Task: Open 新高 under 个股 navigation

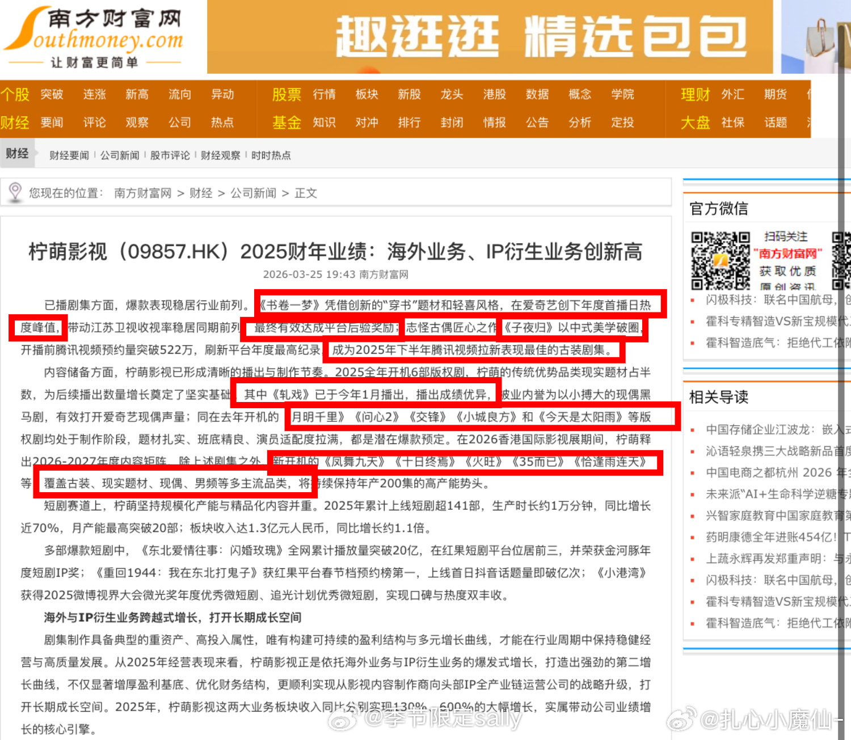Action: pyautogui.click(x=137, y=94)
